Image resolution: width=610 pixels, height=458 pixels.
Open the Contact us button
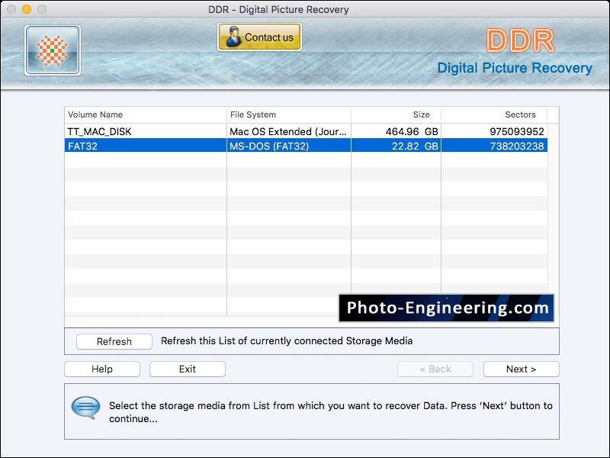259,36
